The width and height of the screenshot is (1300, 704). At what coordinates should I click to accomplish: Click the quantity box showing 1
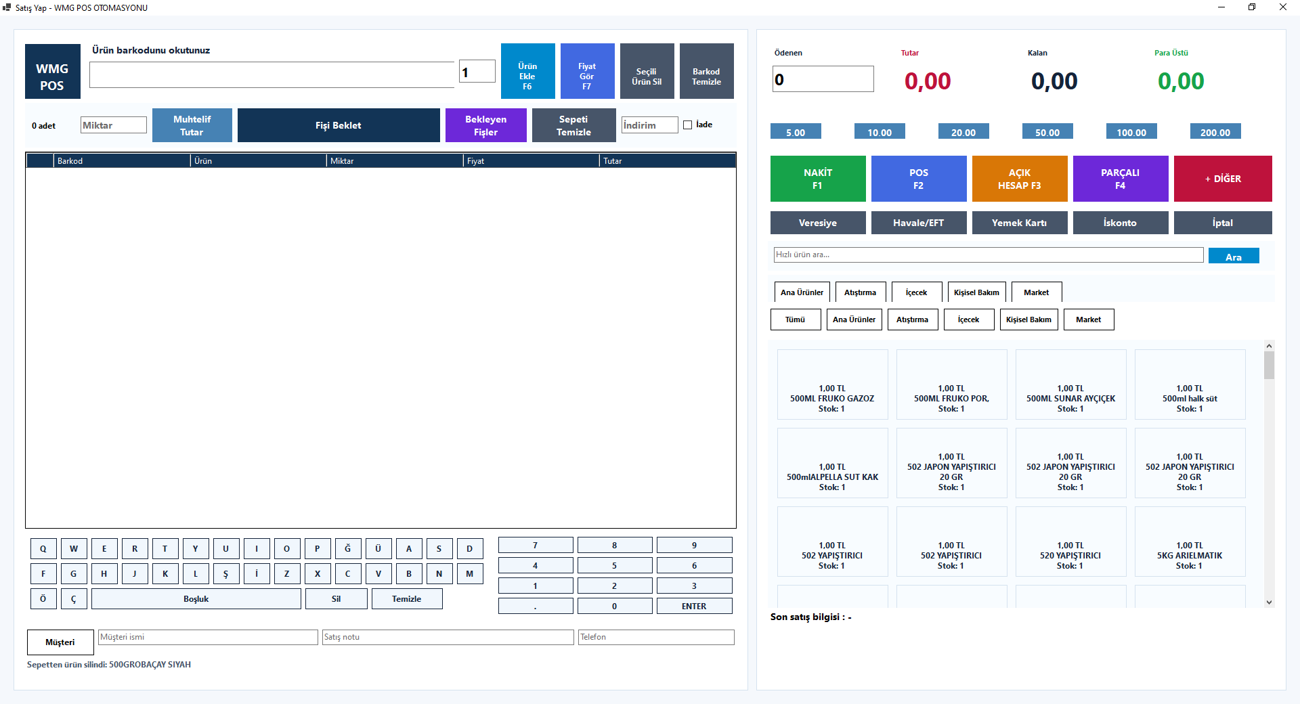477,71
